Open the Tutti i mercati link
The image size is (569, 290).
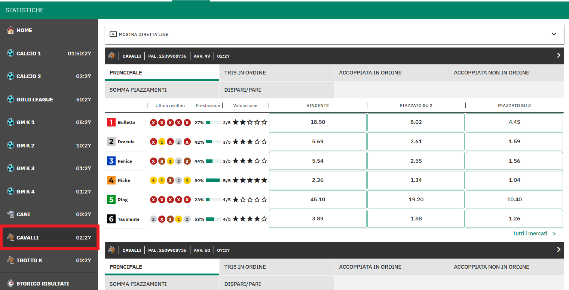530,233
